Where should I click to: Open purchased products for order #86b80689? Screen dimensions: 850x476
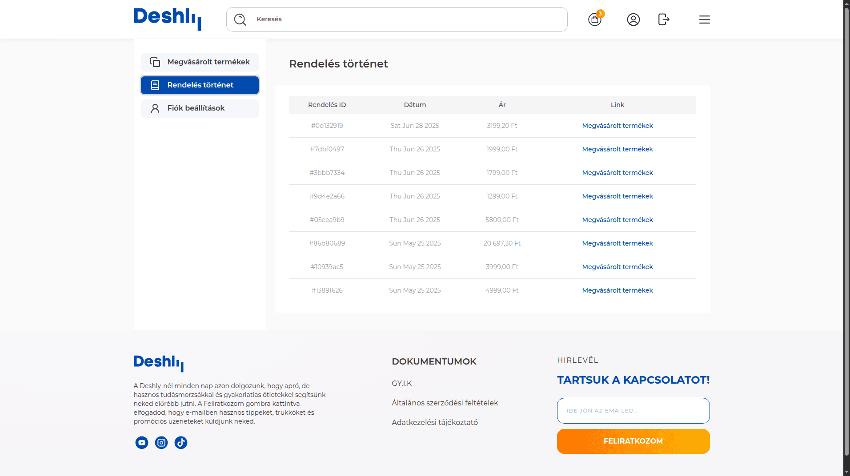[617, 243]
